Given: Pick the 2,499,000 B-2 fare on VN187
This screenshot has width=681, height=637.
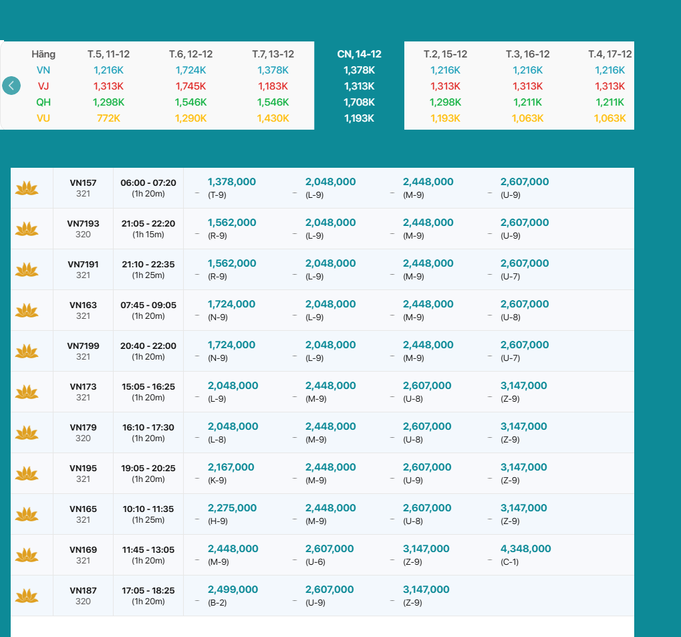Looking at the screenshot, I should coord(233,590).
